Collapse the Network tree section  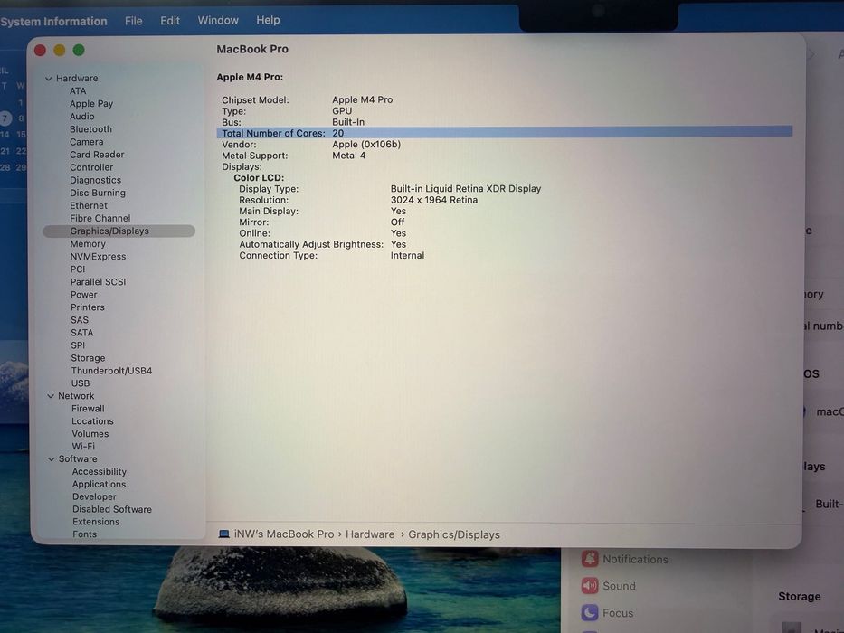click(51, 396)
